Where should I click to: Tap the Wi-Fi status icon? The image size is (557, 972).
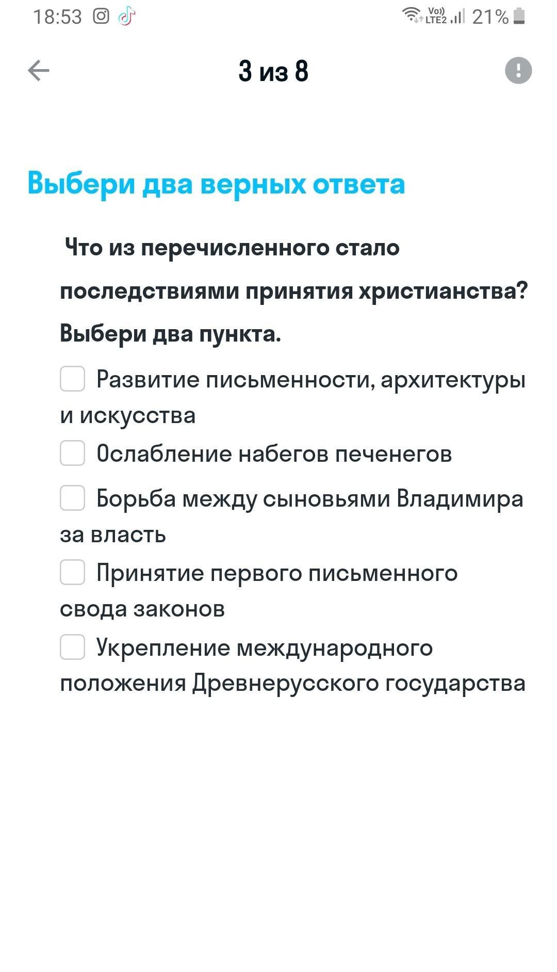click(412, 14)
